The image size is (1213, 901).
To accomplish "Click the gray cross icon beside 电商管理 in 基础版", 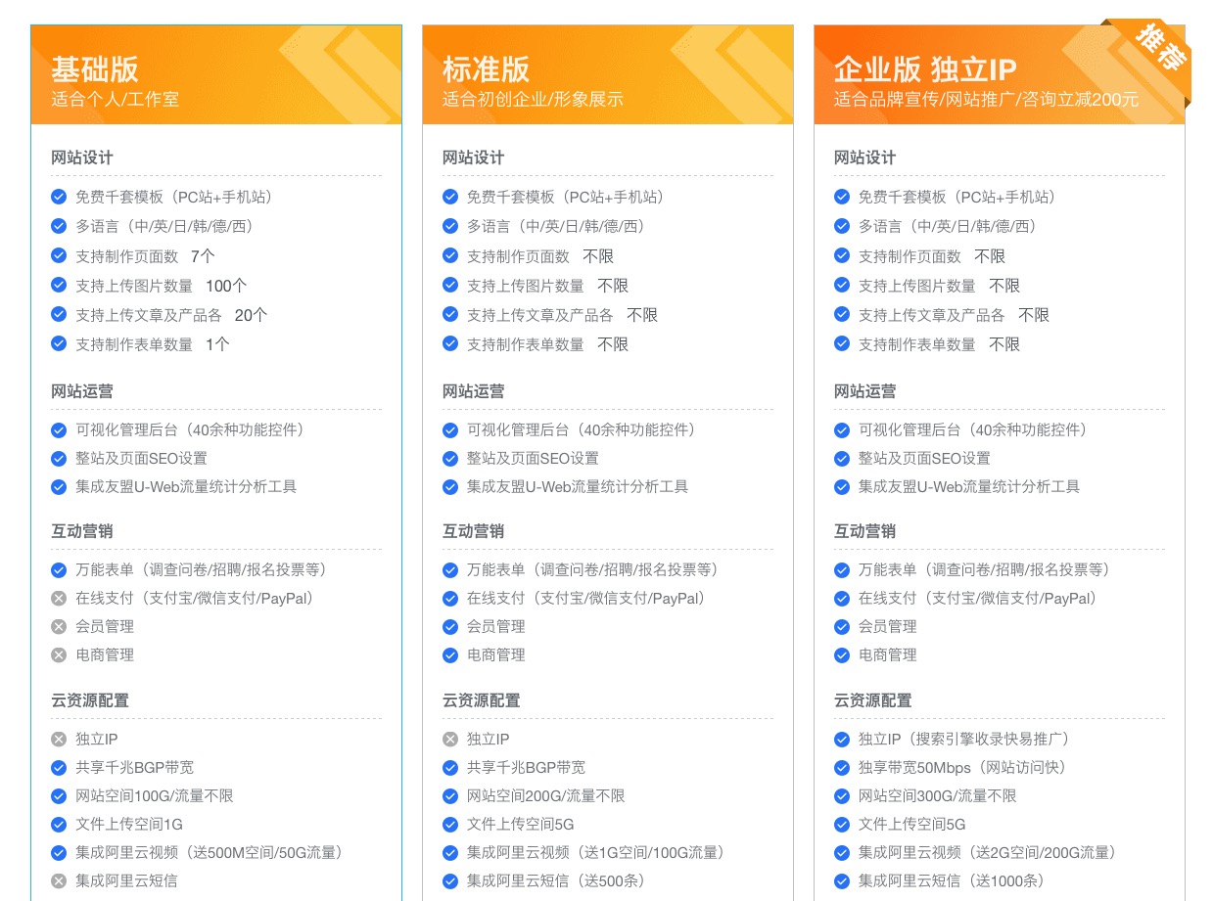I will click(59, 654).
